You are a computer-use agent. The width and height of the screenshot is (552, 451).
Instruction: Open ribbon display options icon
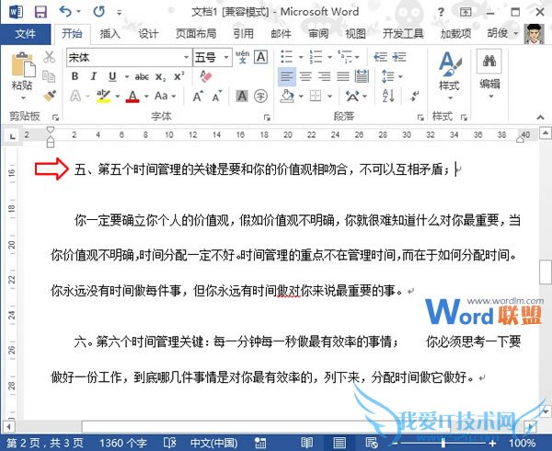(x=466, y=12)
